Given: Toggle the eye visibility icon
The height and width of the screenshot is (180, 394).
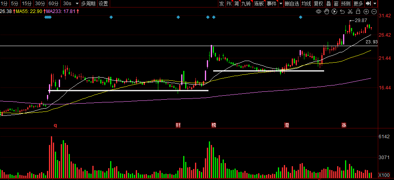Looking at the screenshot, I should [319, 11].
